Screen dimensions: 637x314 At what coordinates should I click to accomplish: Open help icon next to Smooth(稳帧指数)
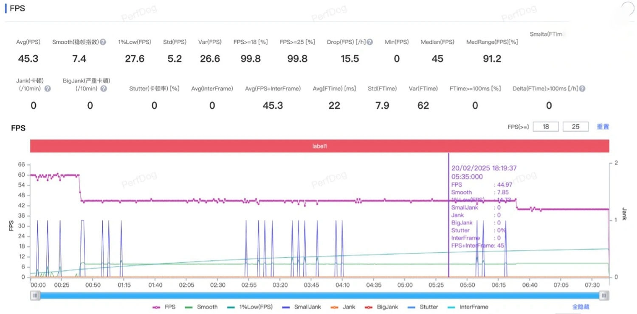tap(103, 42)
